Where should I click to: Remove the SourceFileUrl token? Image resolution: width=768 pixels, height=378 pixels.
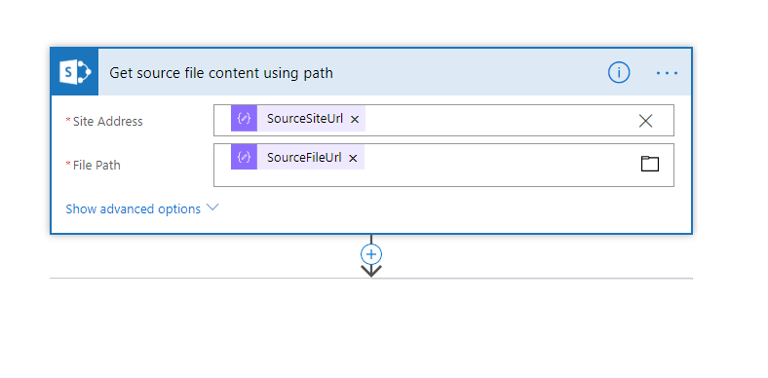point(353,158)
